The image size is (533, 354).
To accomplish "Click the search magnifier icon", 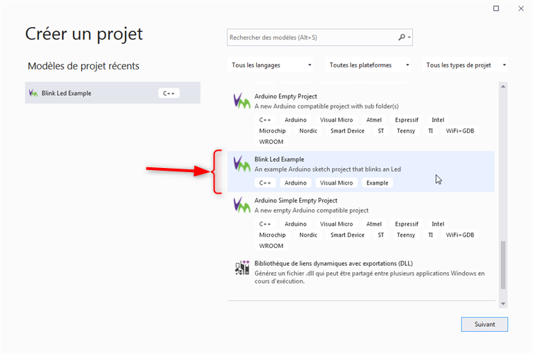I will click(x=402, y=37).
